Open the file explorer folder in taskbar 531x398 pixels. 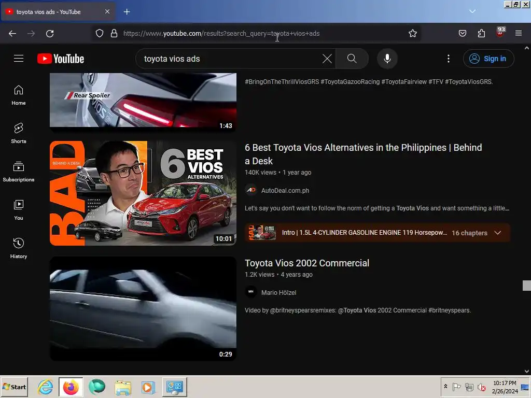click(x=122, y=387)
